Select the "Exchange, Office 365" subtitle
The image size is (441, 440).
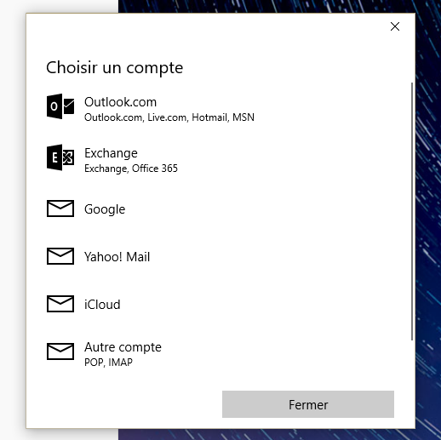(x=131, y=169)
